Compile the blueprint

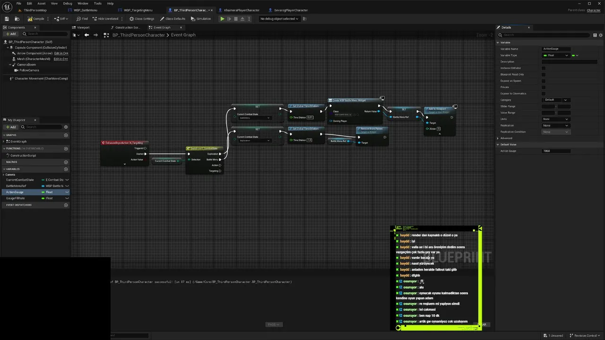click(36, 19)
